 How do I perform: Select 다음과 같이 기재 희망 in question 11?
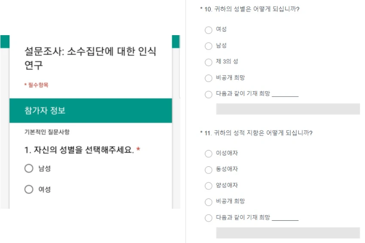click(x=208, y=218)
